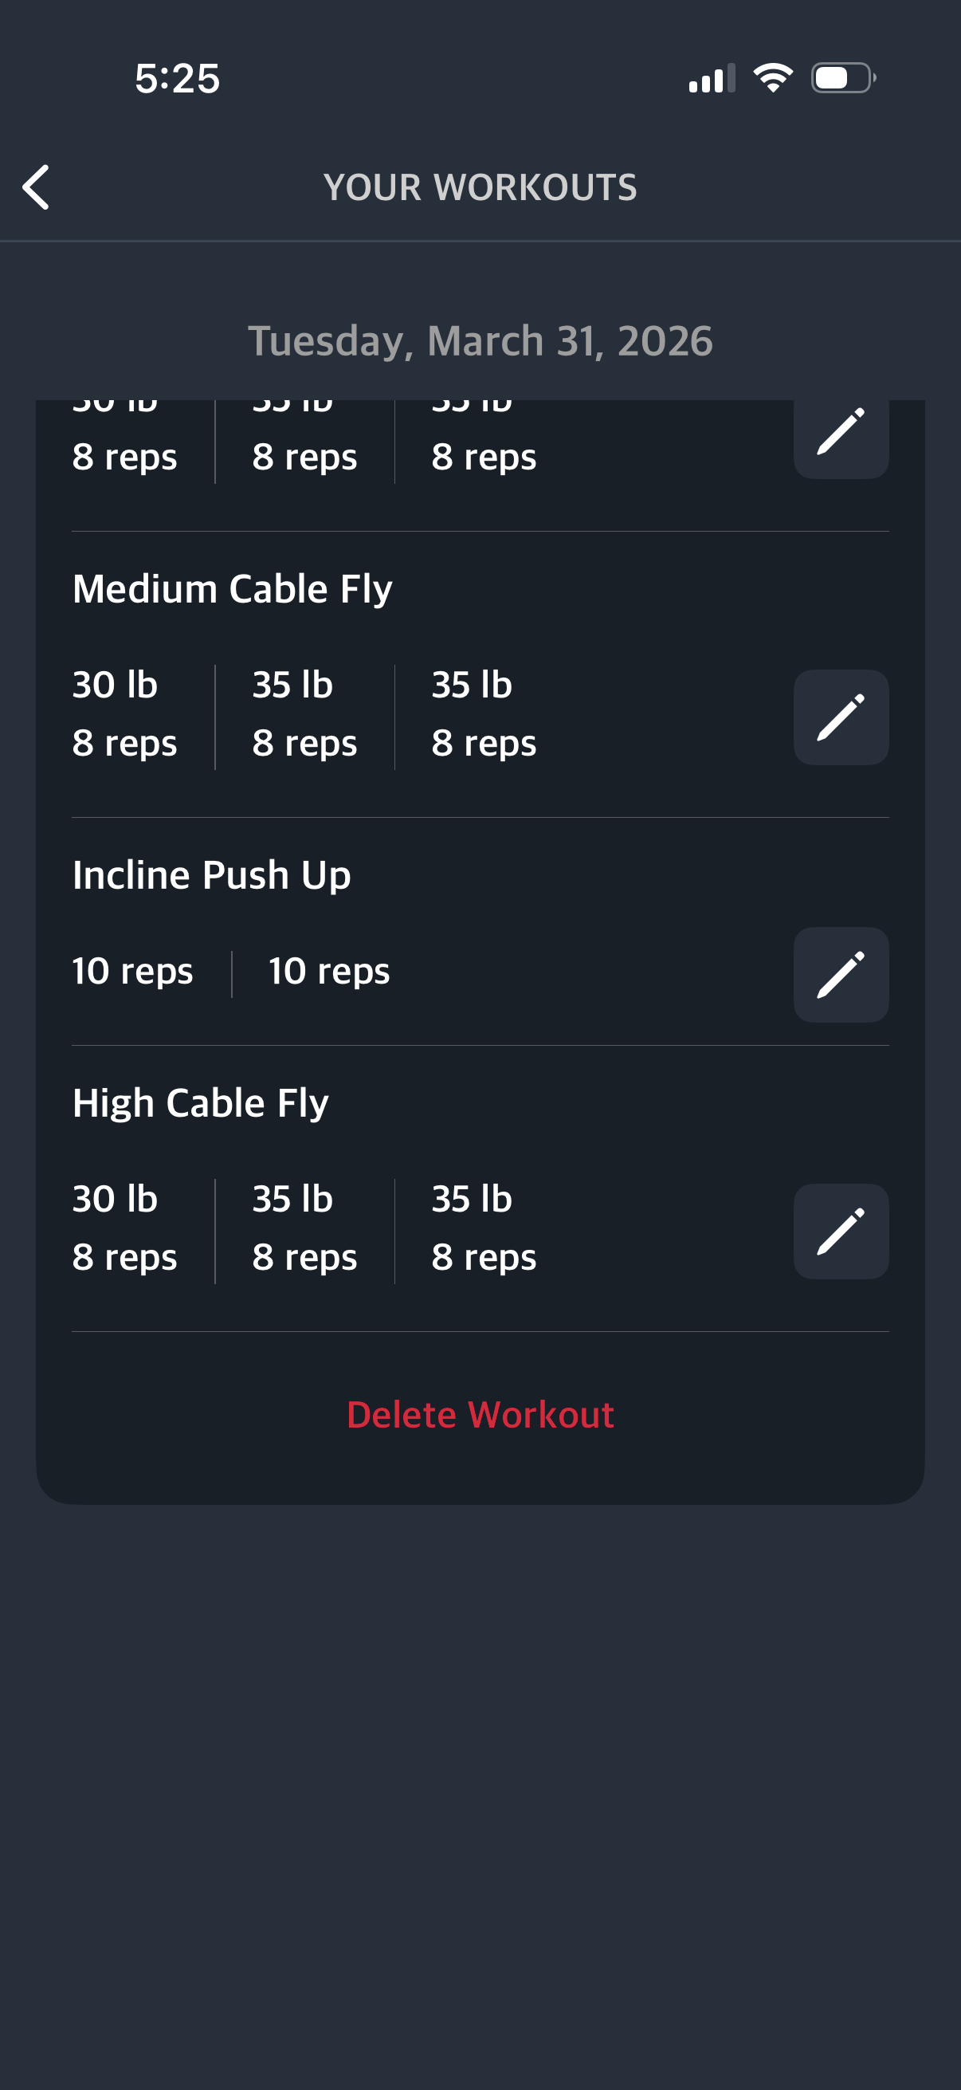
Task: Tap the pencil icon for Incline Push Up
Action: (840, 974)
